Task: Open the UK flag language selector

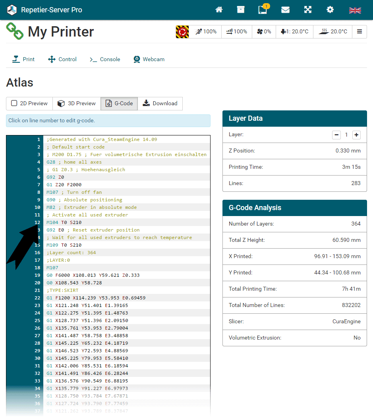Action: [x=355, y=10]
